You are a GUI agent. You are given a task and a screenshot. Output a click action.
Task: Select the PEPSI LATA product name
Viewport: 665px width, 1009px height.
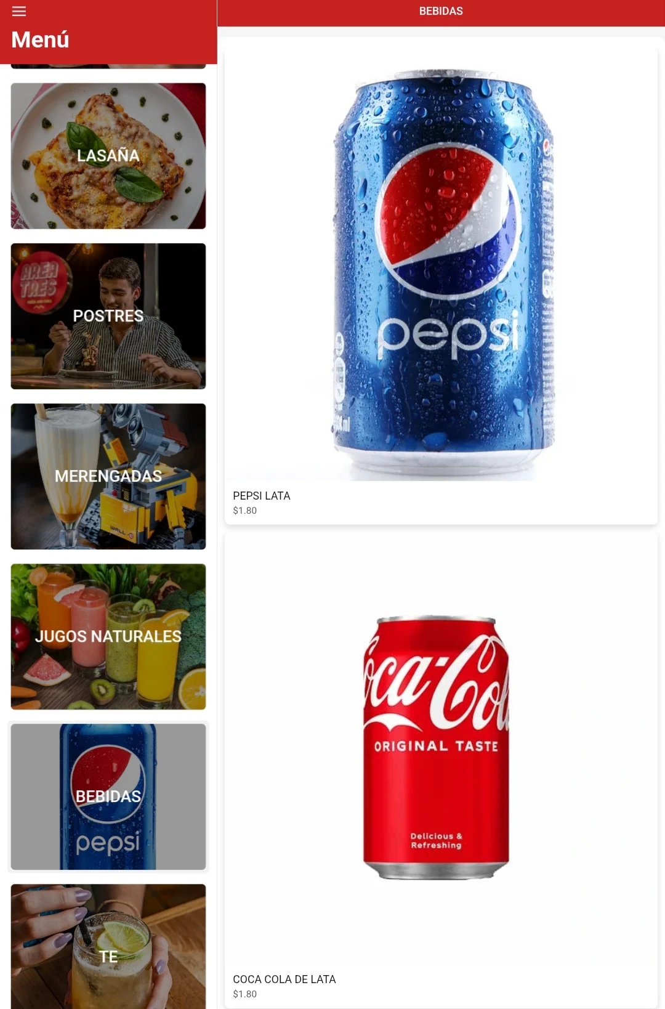[x=262, y=496]
